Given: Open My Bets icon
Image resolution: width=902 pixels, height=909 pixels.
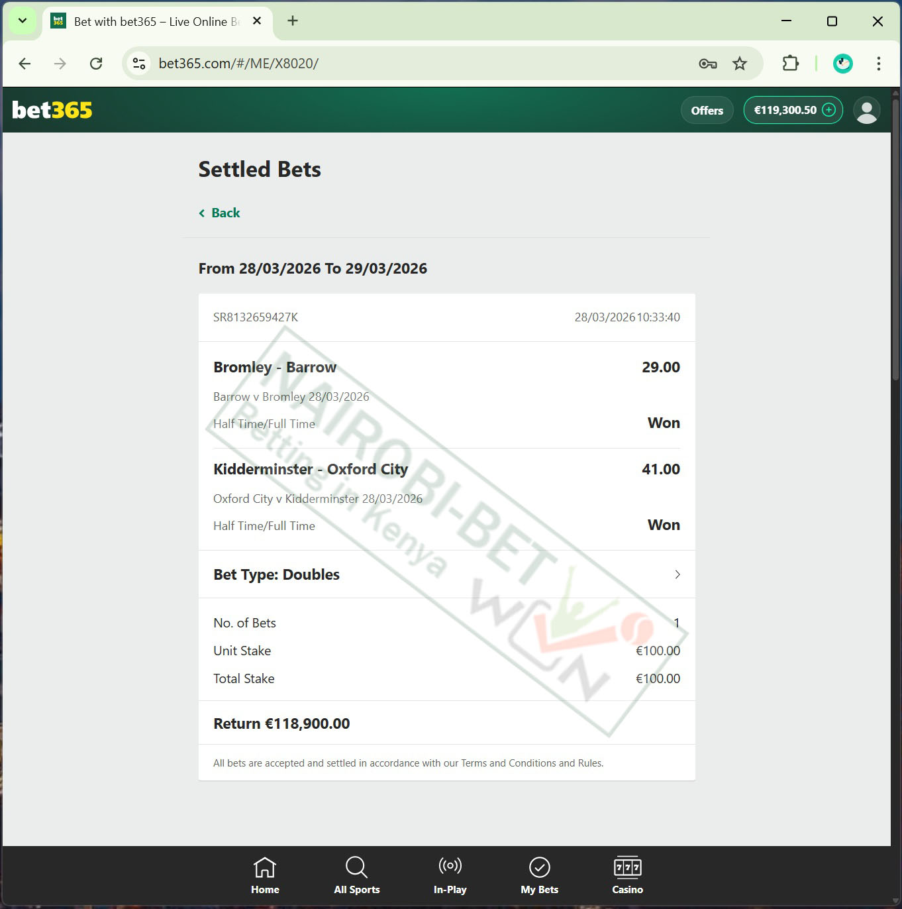Looking at the screenshot, I should (539, 867).
